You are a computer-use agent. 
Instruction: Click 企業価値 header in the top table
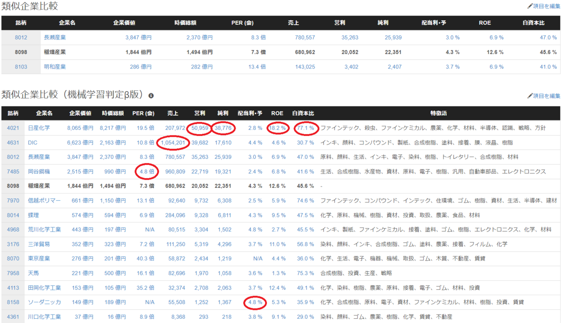125,23
